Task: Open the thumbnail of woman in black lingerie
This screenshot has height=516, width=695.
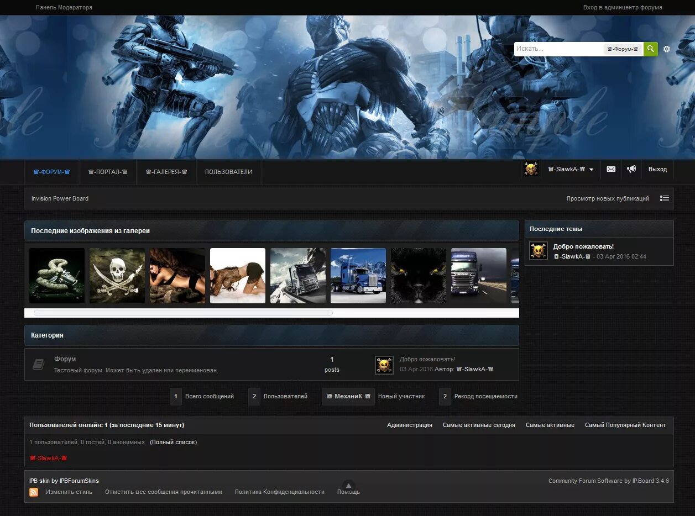Action: (177, 276)
